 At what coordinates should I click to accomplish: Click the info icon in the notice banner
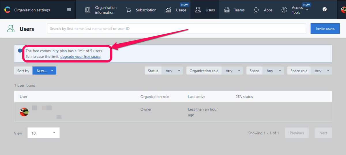[x=20, y=51]
